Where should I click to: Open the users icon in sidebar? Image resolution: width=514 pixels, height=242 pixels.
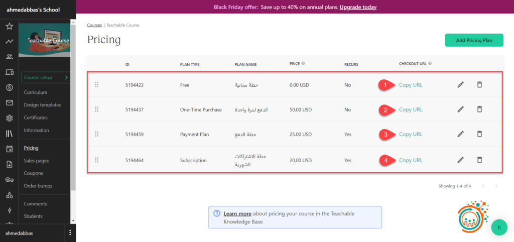9,57
